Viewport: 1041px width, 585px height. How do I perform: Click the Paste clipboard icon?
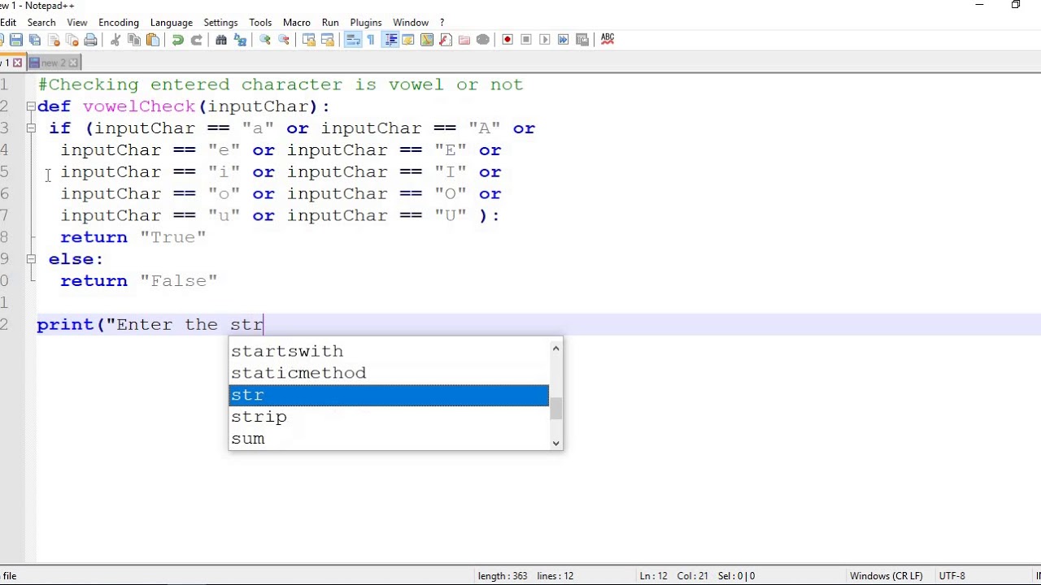pos(153,40)
